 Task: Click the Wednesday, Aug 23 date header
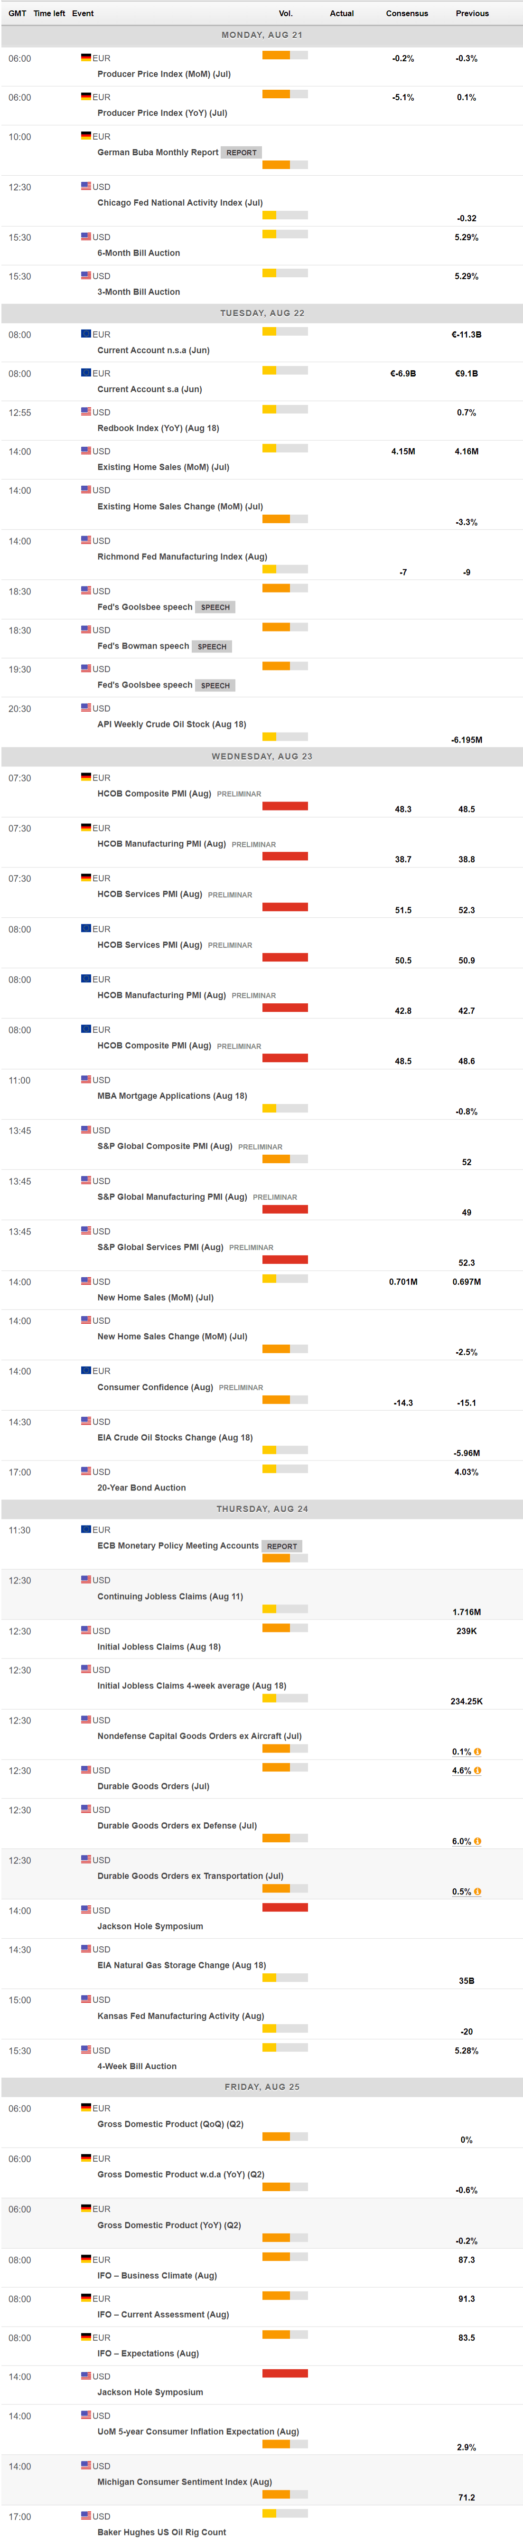point(261,756)
